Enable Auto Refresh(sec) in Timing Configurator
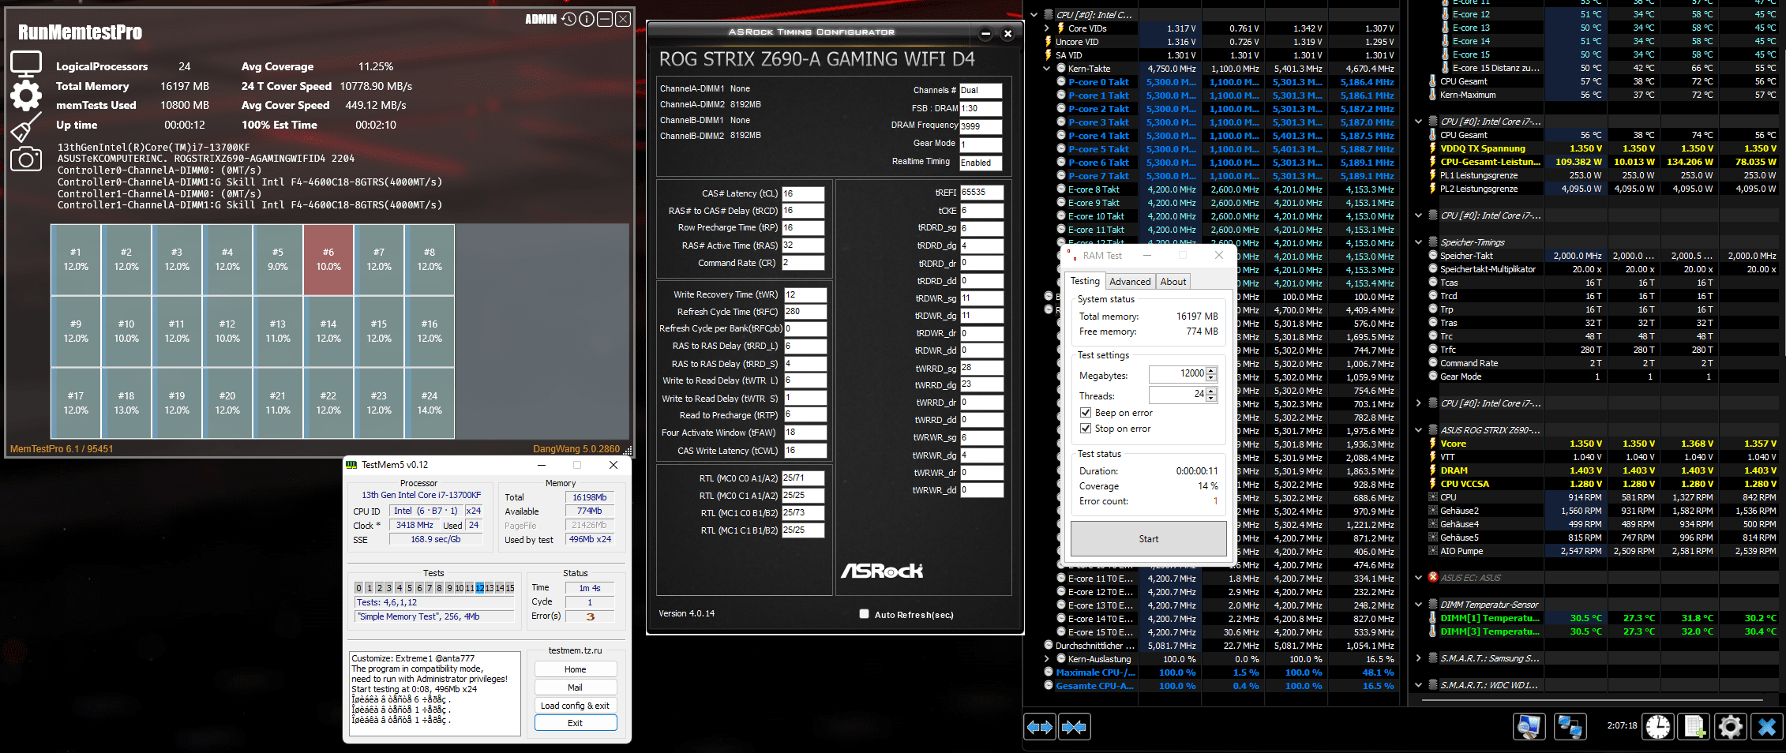 coord(864,614)
